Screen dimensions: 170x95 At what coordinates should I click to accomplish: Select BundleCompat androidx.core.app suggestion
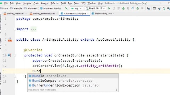(73, 81)
